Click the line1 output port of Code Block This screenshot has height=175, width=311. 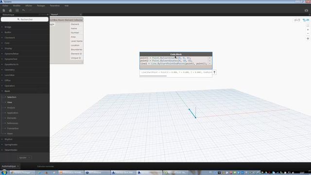209,64
